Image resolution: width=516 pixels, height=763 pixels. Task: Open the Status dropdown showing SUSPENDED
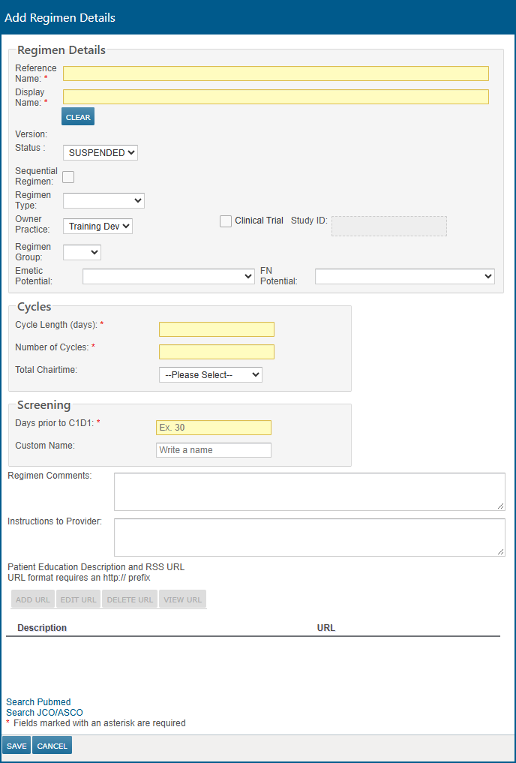pos(100,153)
